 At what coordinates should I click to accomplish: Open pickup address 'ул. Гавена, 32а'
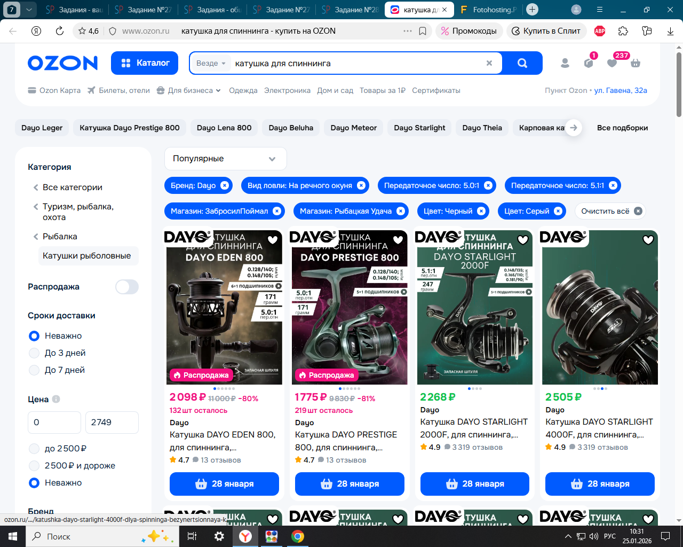(621, 90)
